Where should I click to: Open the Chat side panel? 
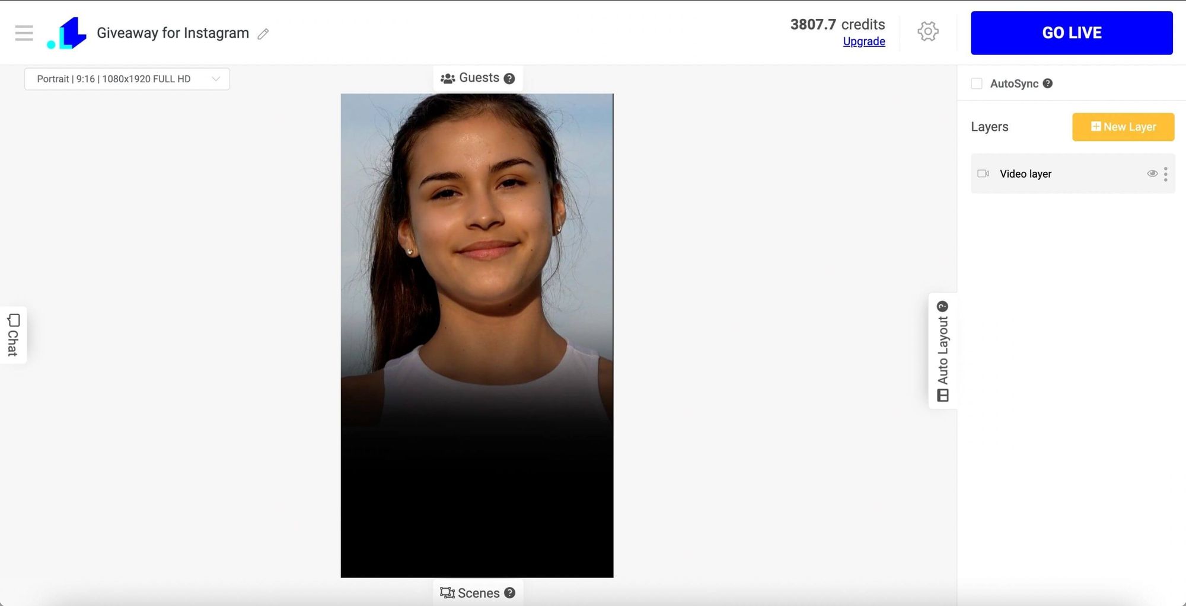pyautogui.click(x=13, y=335)
